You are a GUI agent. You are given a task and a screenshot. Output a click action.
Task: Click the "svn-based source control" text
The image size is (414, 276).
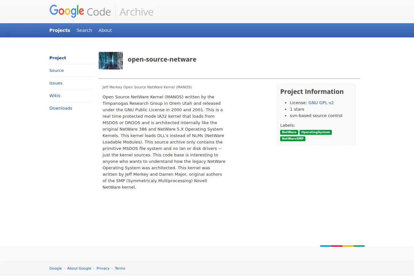point(316,116)
